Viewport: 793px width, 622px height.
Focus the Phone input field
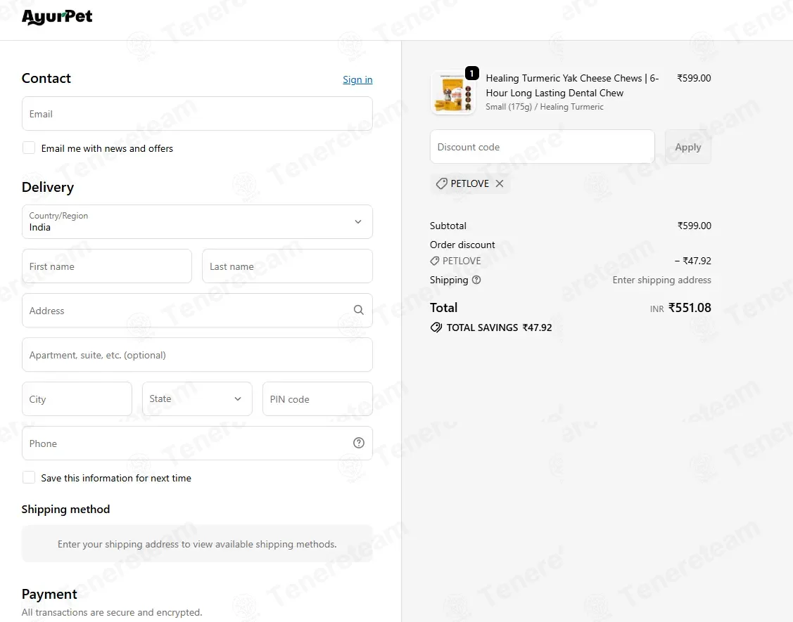coord(197,443)
